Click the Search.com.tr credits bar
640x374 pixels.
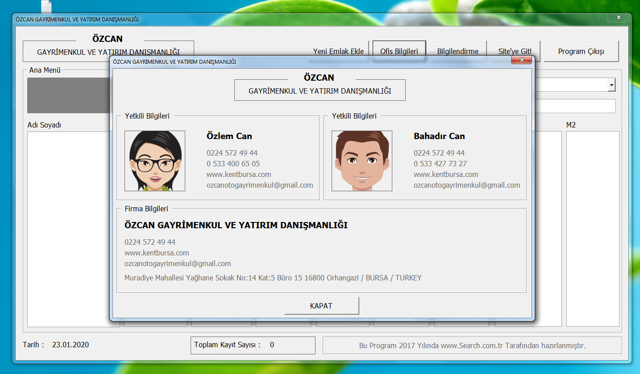[x=472, y=345]
